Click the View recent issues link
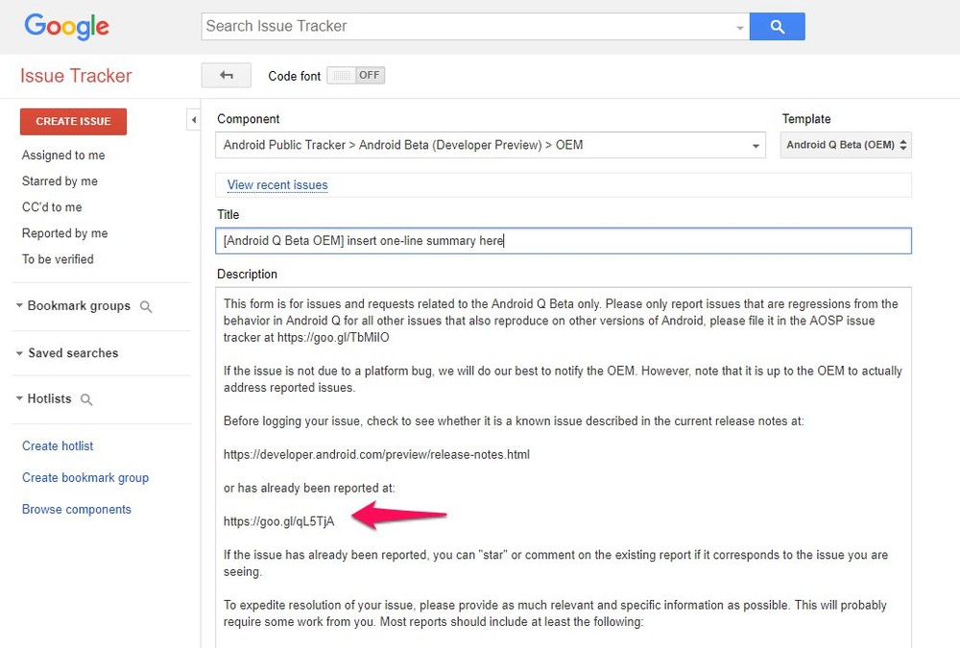The width and height of the screenshot is (960, 648). 277,185
